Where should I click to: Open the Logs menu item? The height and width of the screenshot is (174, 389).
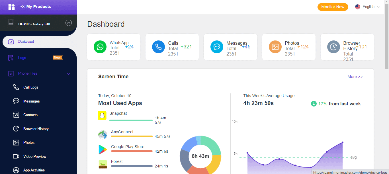pyautogui.click(x=22, y=58)
